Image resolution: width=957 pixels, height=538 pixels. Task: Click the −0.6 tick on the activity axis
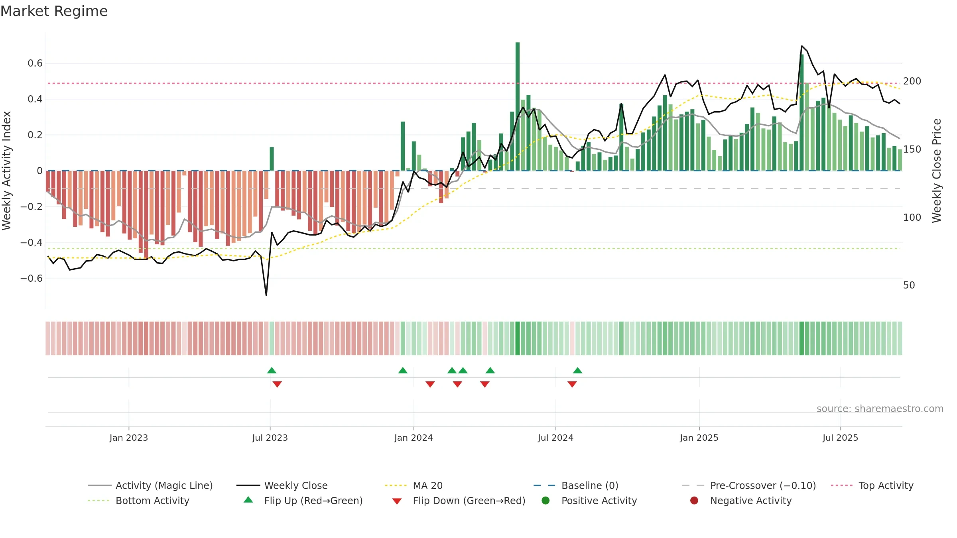point(32,278)
